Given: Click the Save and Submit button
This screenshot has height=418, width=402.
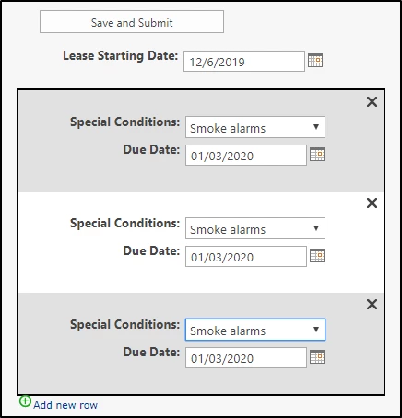Looking at the screenshot, I should [132, 22].
